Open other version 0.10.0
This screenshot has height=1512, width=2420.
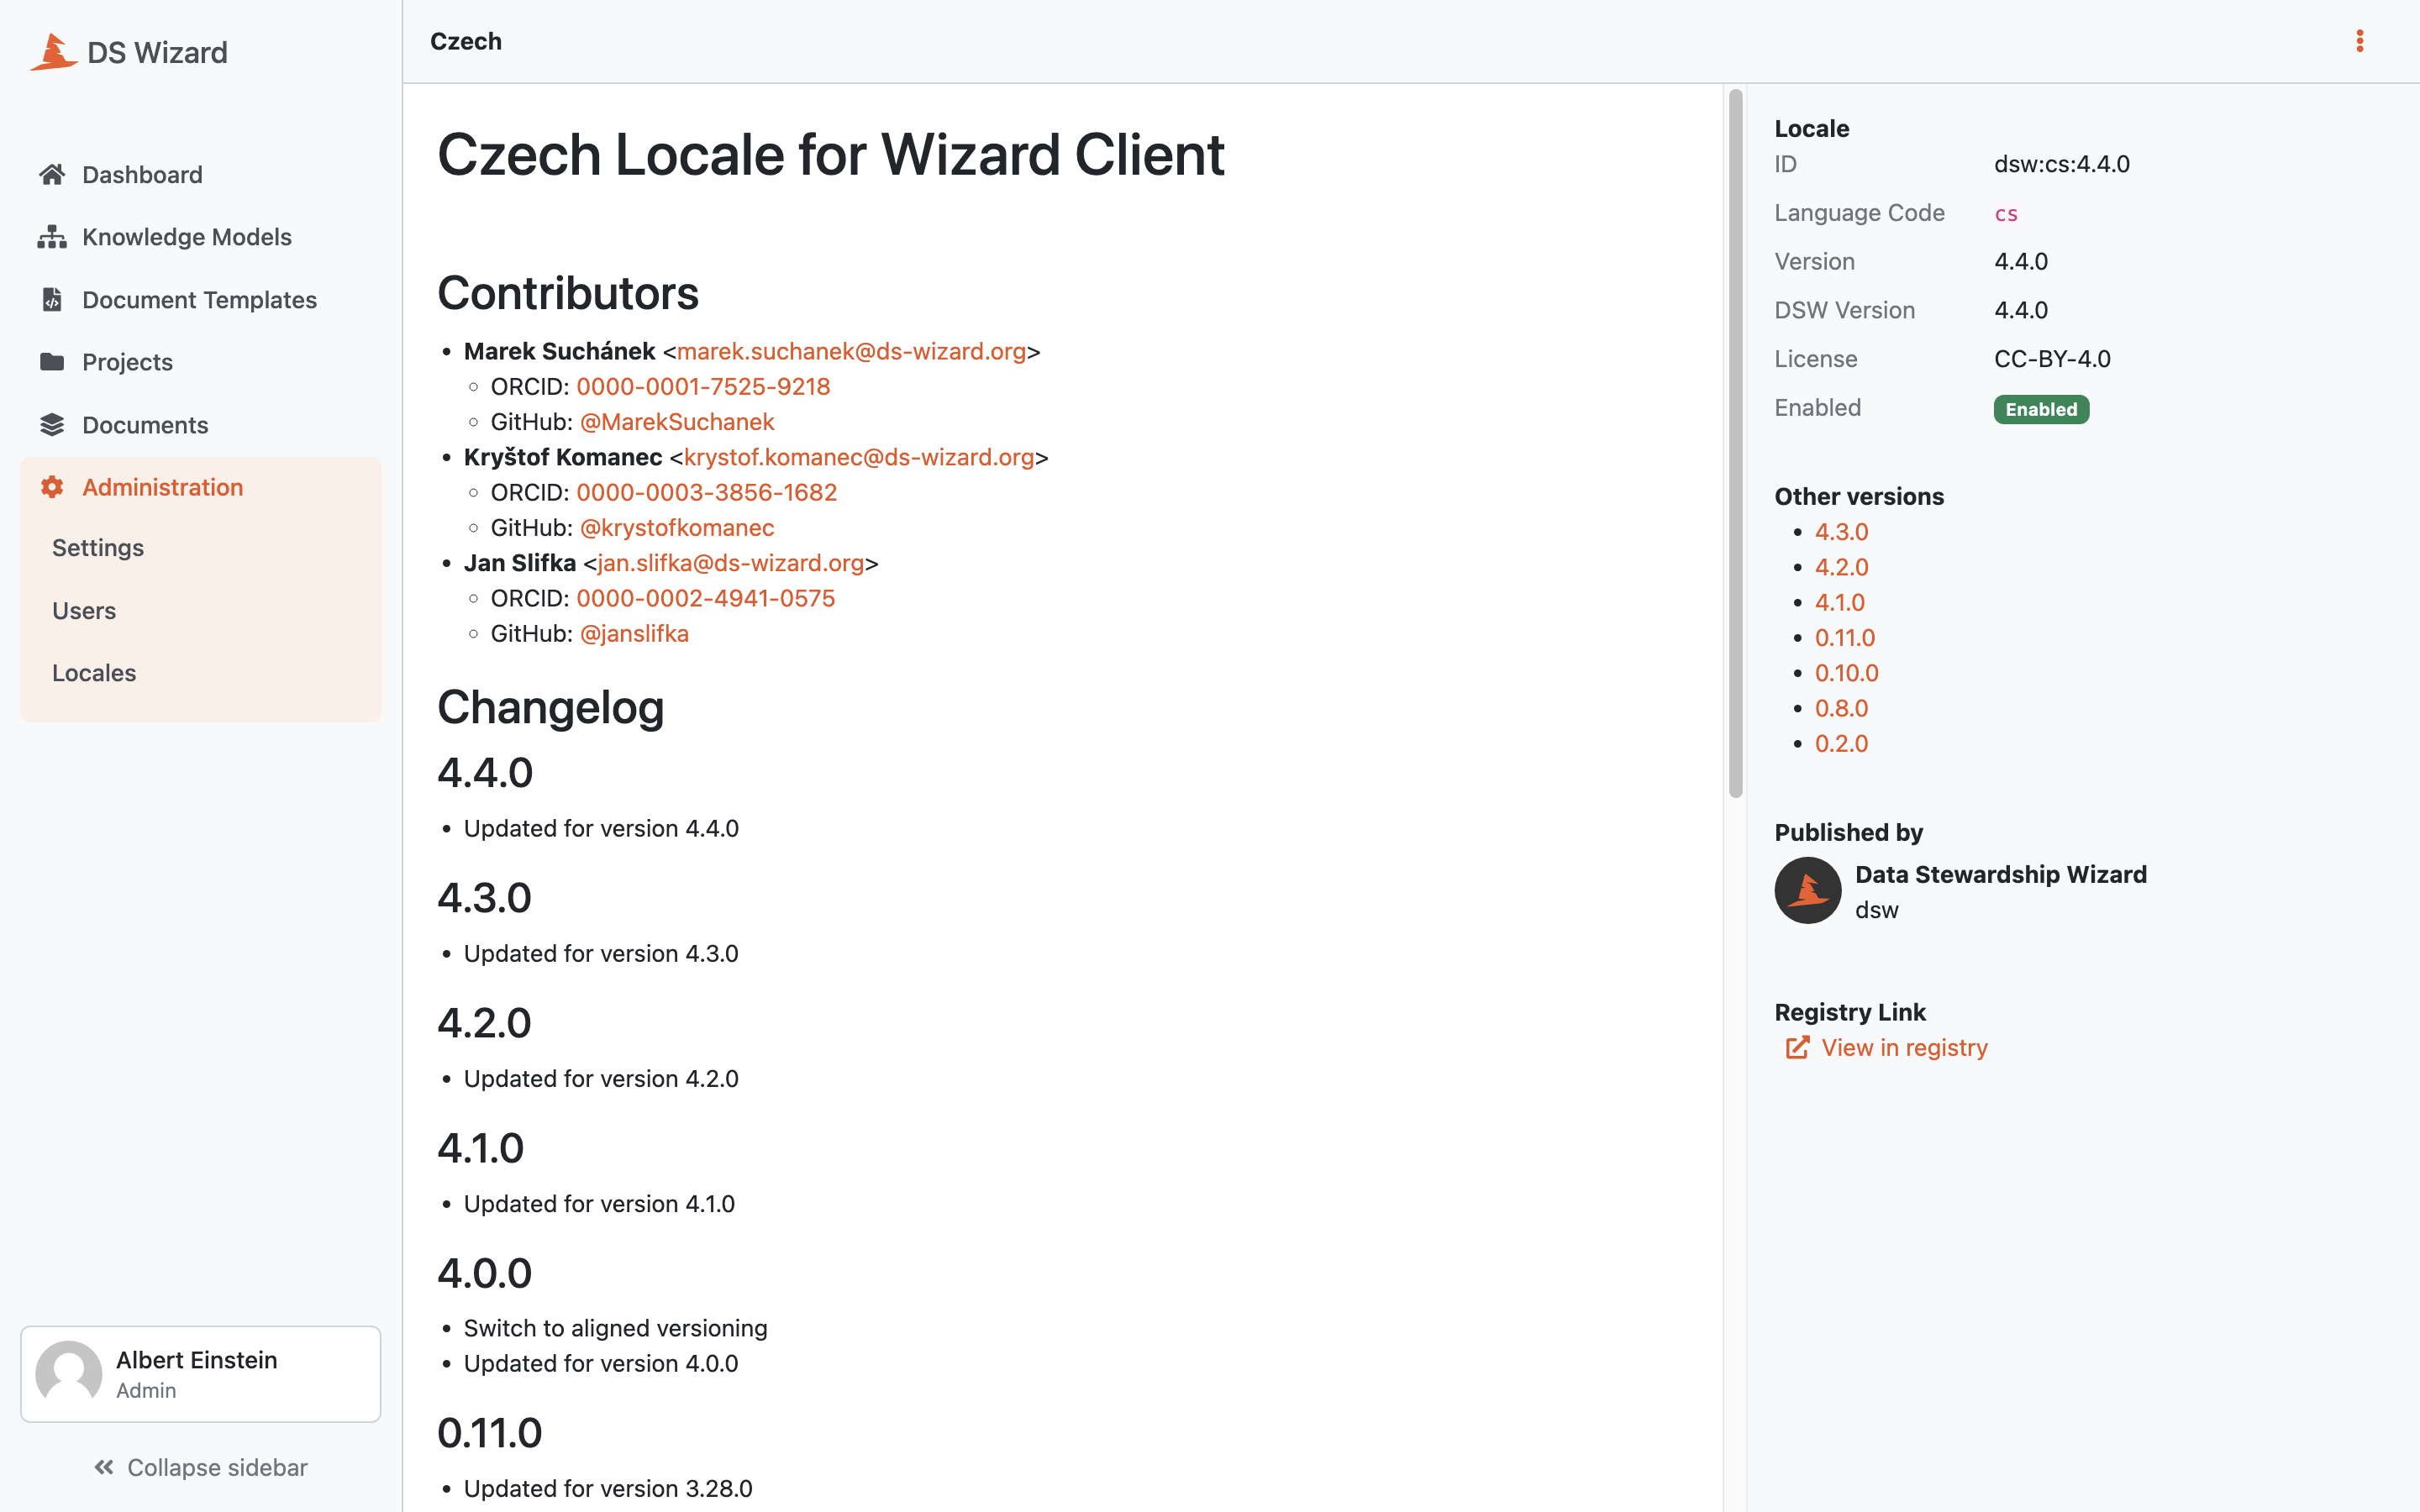click(1846, 673)
